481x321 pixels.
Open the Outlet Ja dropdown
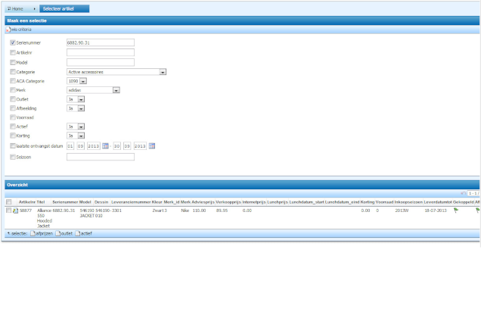tap(76, 99)
